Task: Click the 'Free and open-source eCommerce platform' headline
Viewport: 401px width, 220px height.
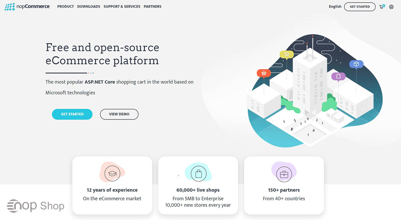Action: [102, 54]
